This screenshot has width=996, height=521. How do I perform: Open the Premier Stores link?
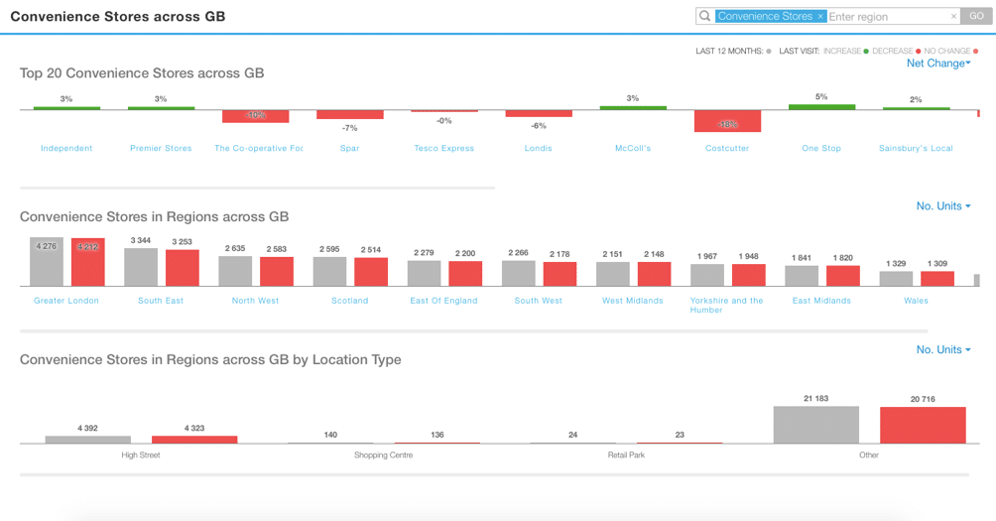coord(161,148)
